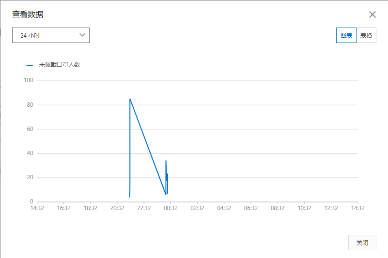Click the 12:32 x-axis time label
Viewport: 388px width, 258px height.
pyautogui.click(x=331, y=208)
